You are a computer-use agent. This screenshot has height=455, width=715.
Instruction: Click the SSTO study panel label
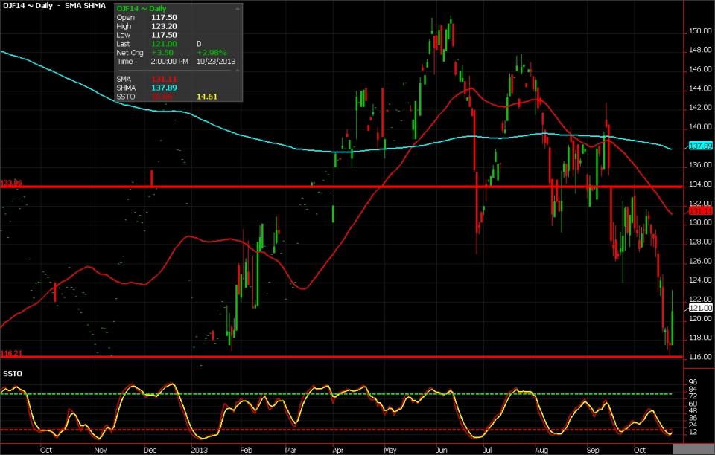[11, 371]
